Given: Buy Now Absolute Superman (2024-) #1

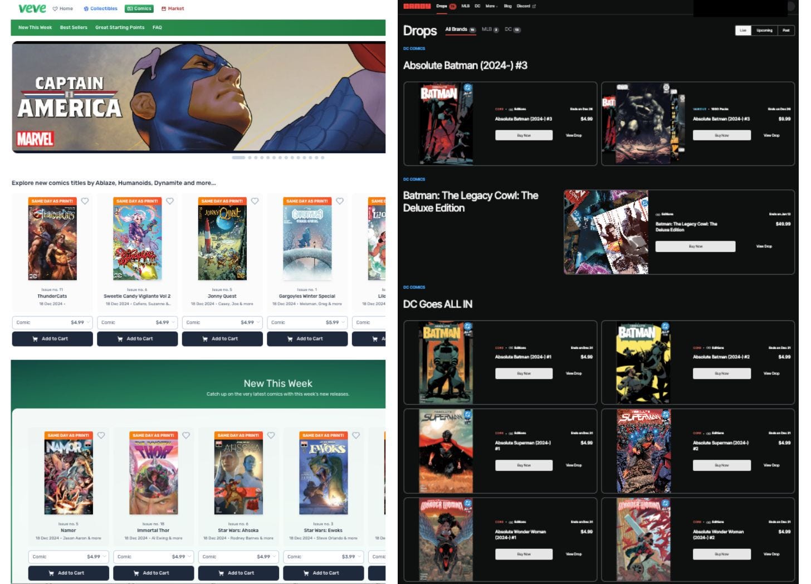Looking at the screenshot, I should (x=524, y=465).
